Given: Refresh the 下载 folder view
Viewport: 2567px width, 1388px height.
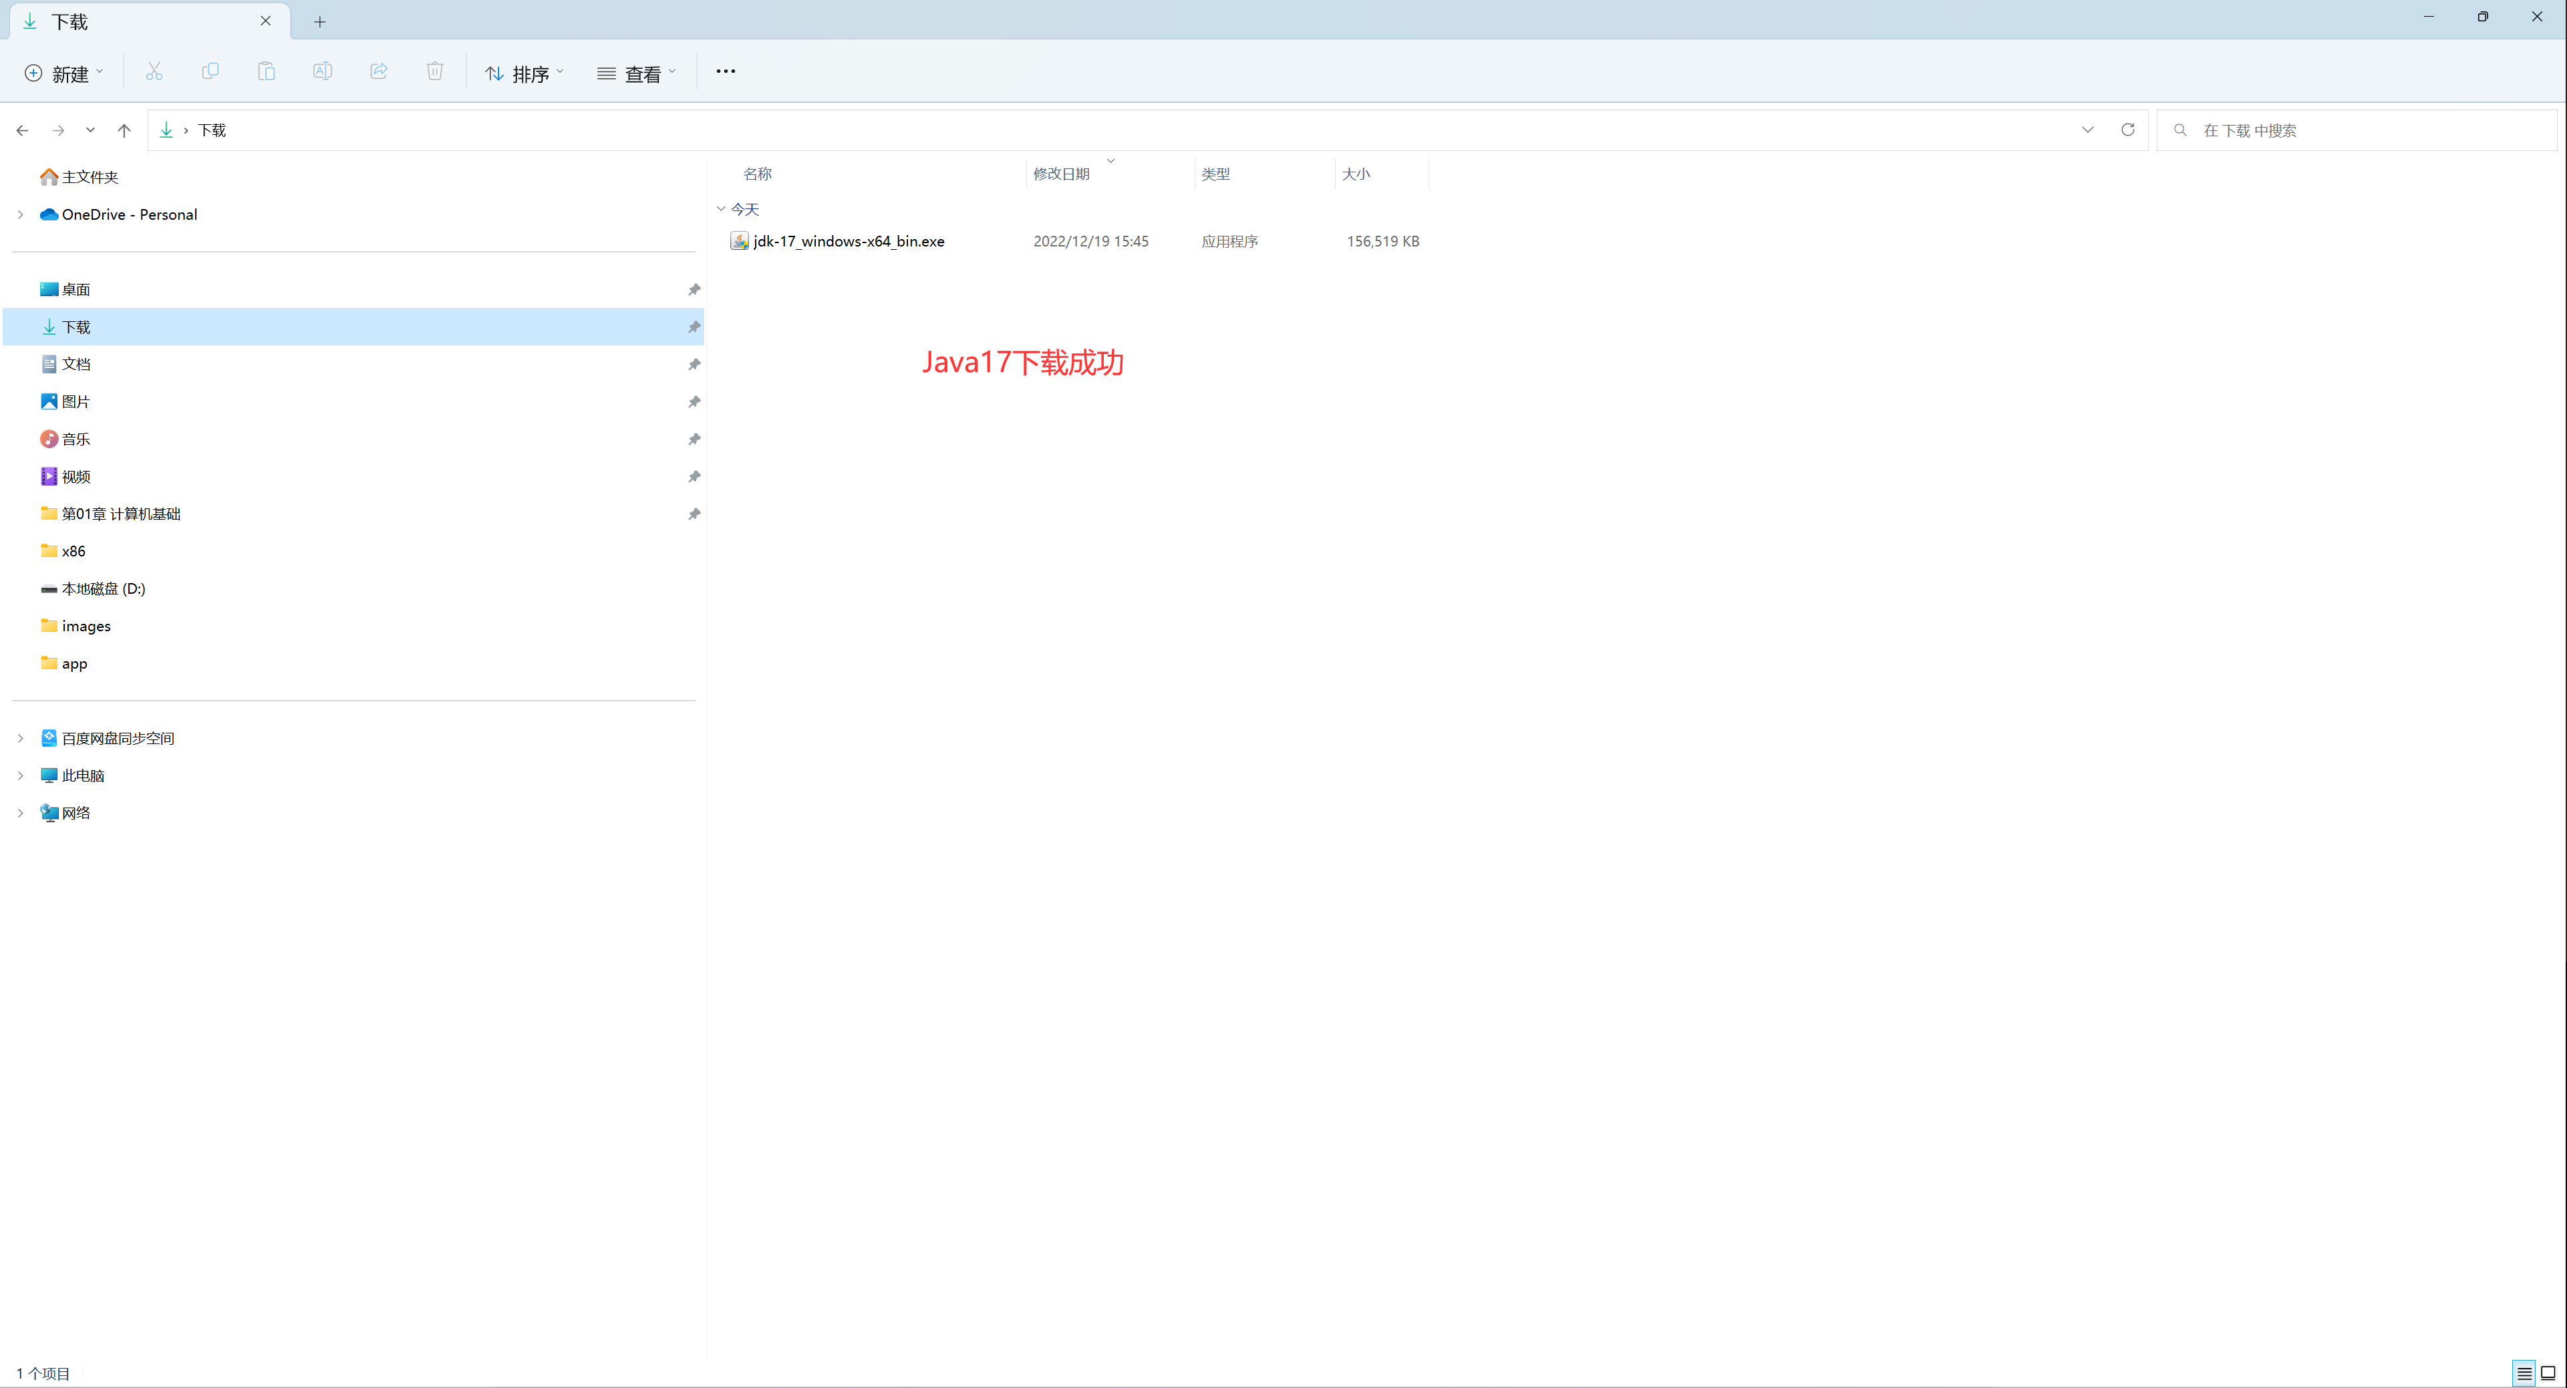Looking at the screenshot, I should click(2127, 130).
